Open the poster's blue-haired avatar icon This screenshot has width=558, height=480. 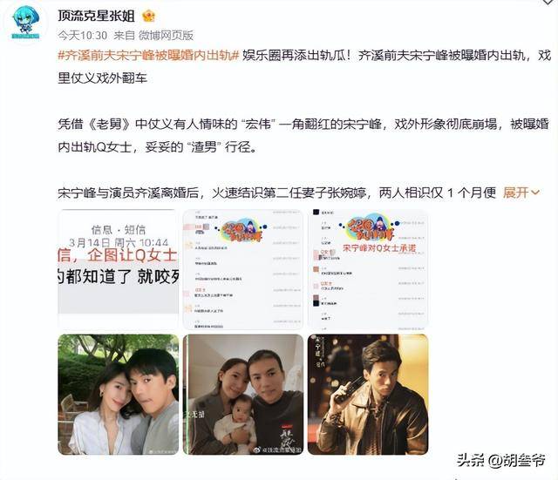[25, 23]
